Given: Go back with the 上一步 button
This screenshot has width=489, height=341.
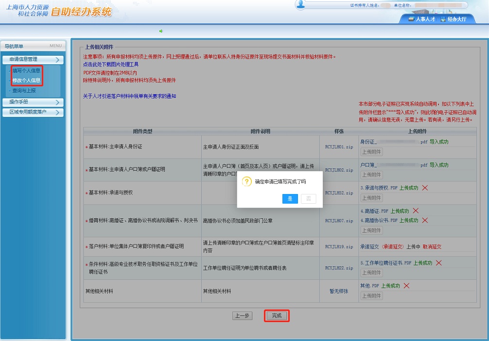Looking at the screenshot, I should 242,316.
